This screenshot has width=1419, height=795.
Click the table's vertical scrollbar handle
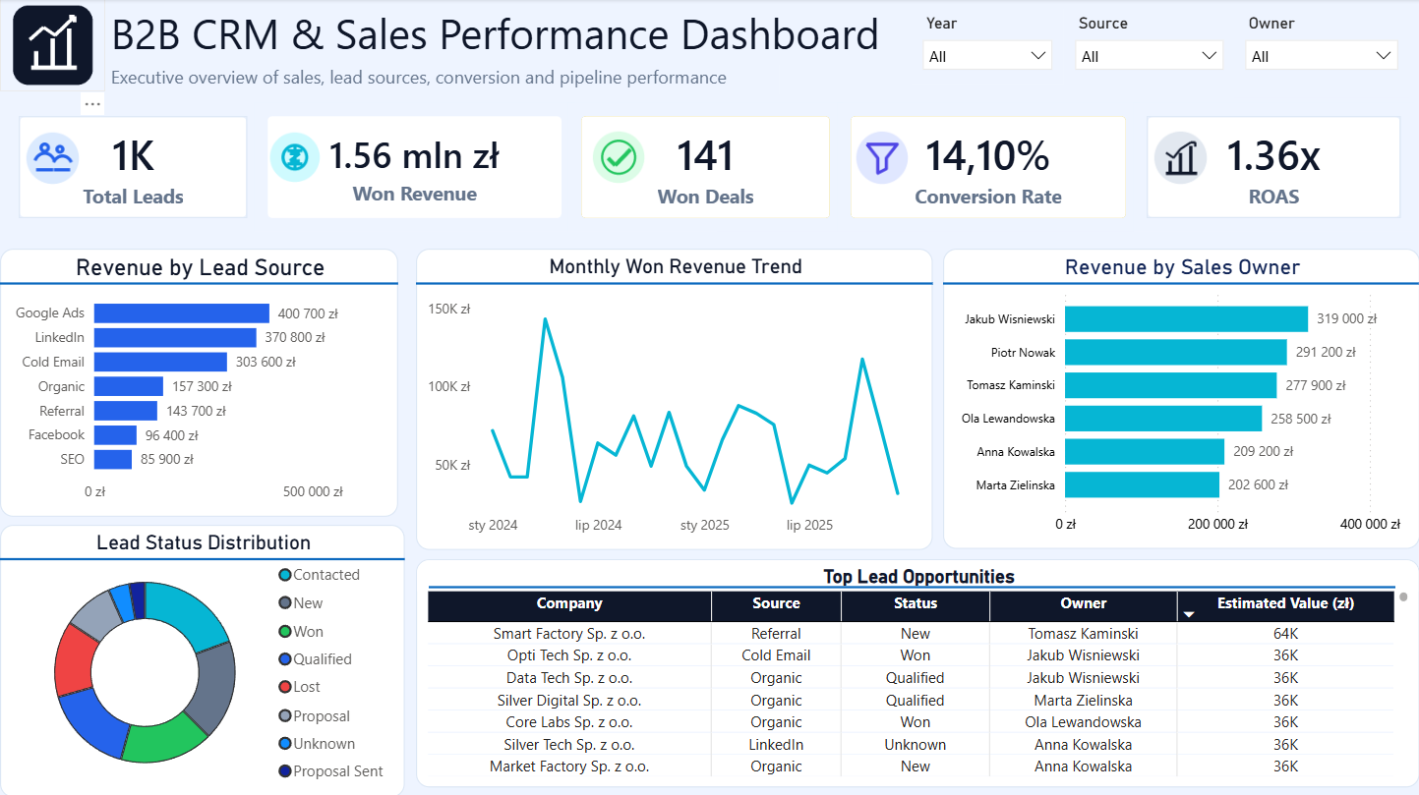(1402, 596)
